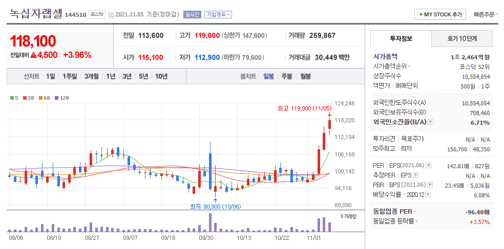Click the help icon next to PER EPS(2021.06)
Viewport: 504px width, 249px height.
click(429, 166)
